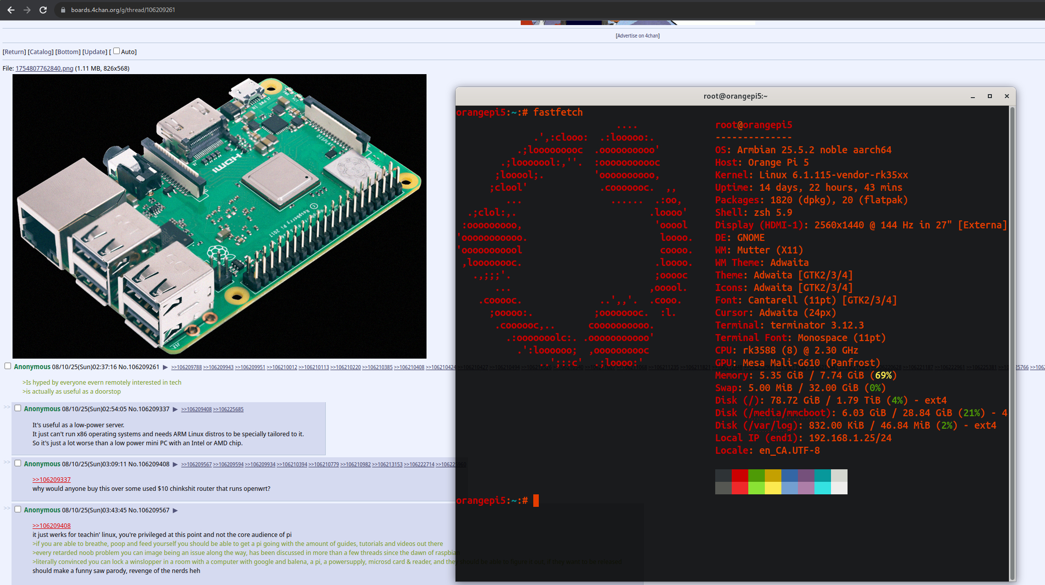Open the Catalog link

click(x=41, y=52)
